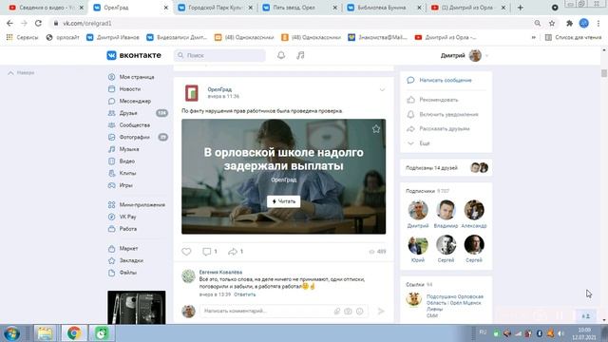Open Владимир subscriber avatar
The height and width of the screenshot is (342, 608).
pyautogui.click(x=446, y=210)
